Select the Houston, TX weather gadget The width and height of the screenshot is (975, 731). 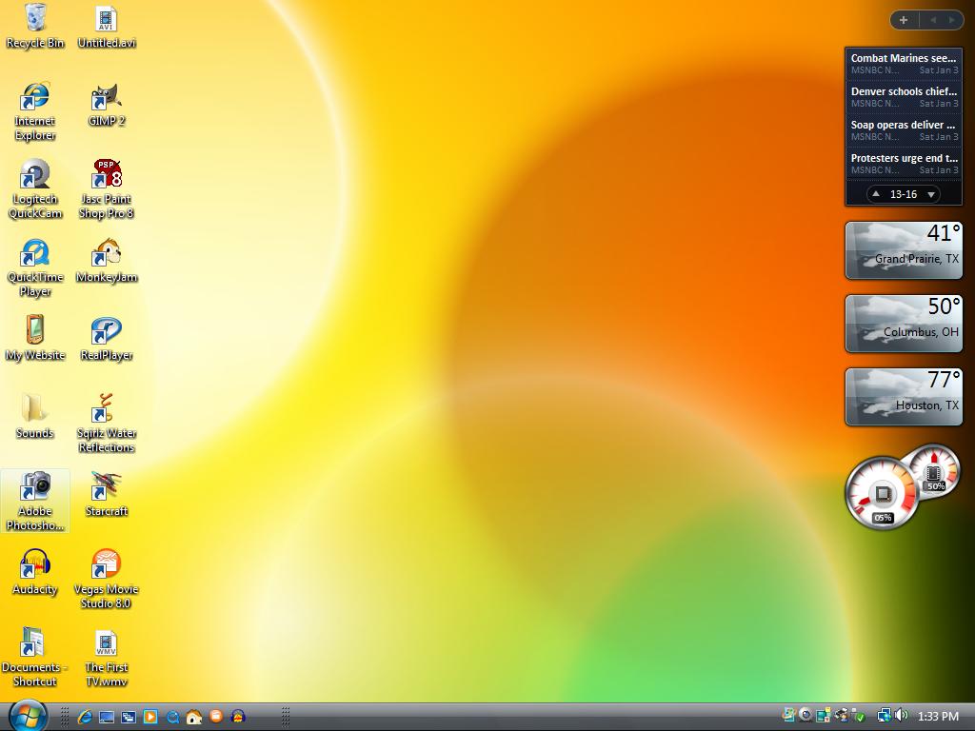coord(903,397)
